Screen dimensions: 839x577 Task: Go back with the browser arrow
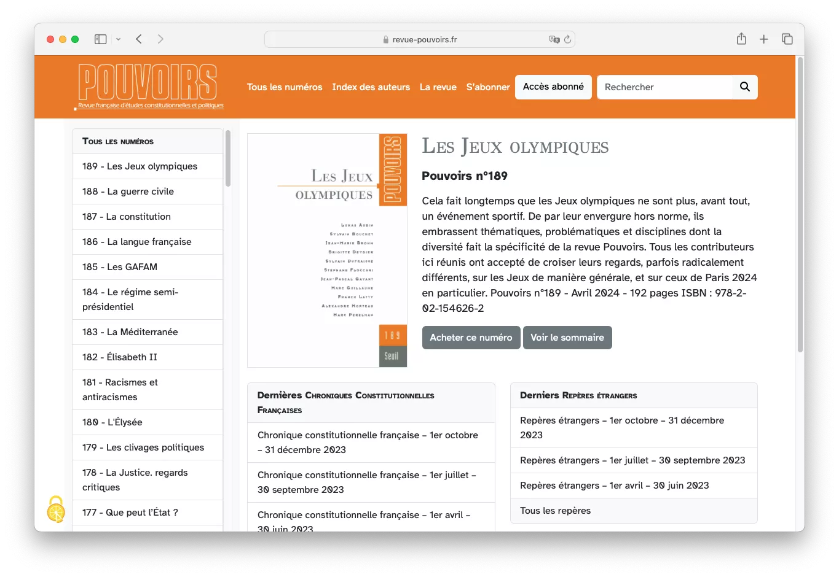139,39
